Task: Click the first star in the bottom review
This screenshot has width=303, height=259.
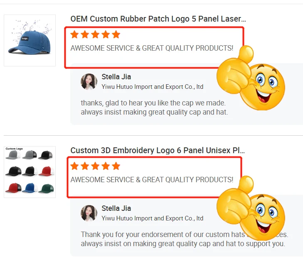Action: tap(74, 166)
